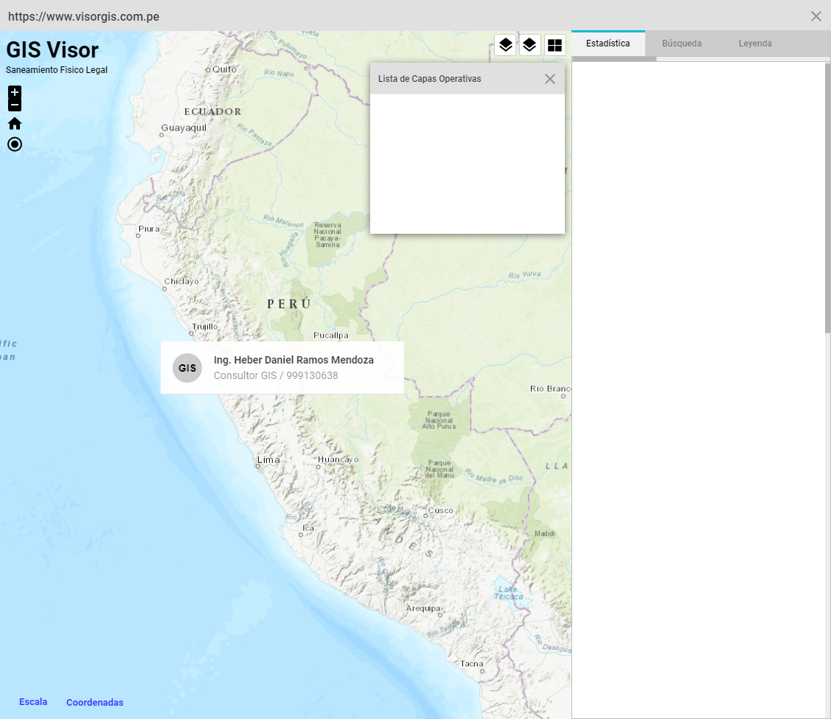Click the right panel vertical scrollbar
Screen dimensions: 831x719
coord(827,199)
